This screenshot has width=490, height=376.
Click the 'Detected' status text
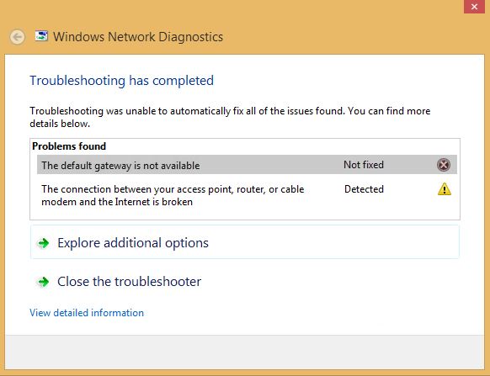[364, 189]
